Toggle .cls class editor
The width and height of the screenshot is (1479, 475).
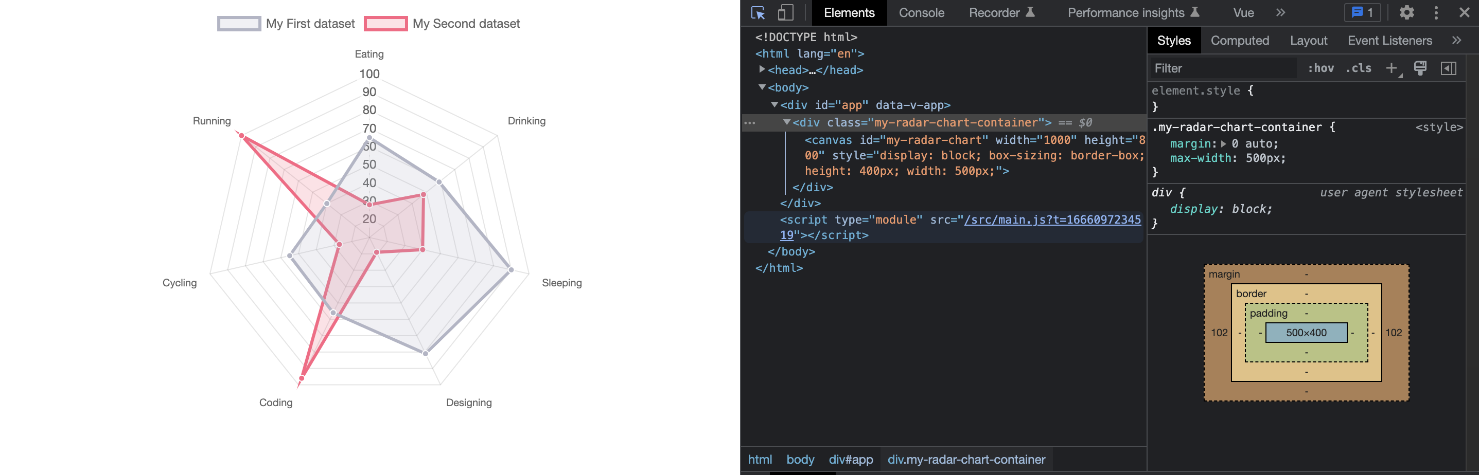(1358, 68)
